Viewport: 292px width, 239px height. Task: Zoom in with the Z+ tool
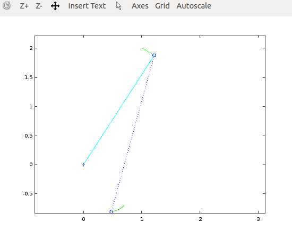pyautogui.click(x=24, y=6)
